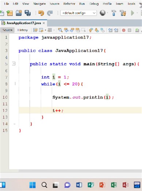
Task: Launch PowerPoint from the taskbar
Action: 102,185
